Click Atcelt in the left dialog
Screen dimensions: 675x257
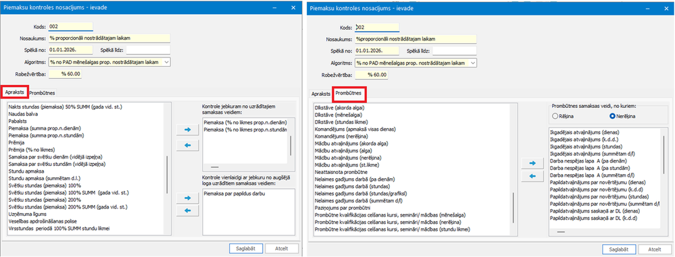click(282, 248)
